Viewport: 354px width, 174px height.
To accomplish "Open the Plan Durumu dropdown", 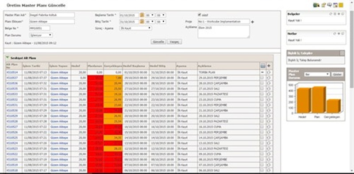I will click(x=41, y=35).
